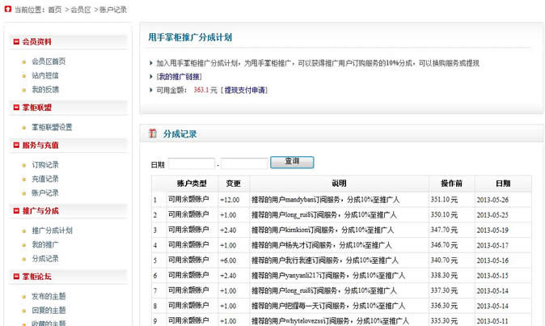Open 掌柜联盟设置 sidebar item
Viewport: 545px width, 326px height.
click(52, 127)
